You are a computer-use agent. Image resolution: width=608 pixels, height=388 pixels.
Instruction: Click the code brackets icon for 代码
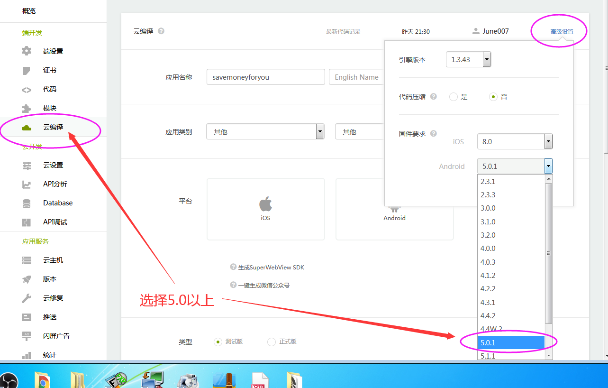tap(27, 89)
